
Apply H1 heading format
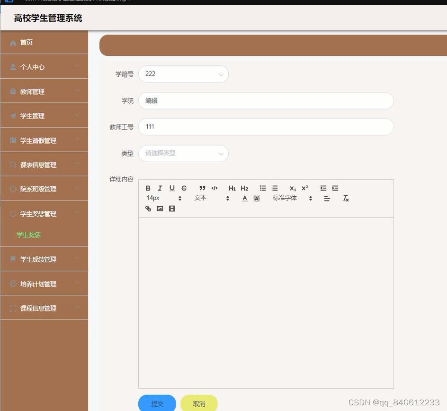coord(232,188)
